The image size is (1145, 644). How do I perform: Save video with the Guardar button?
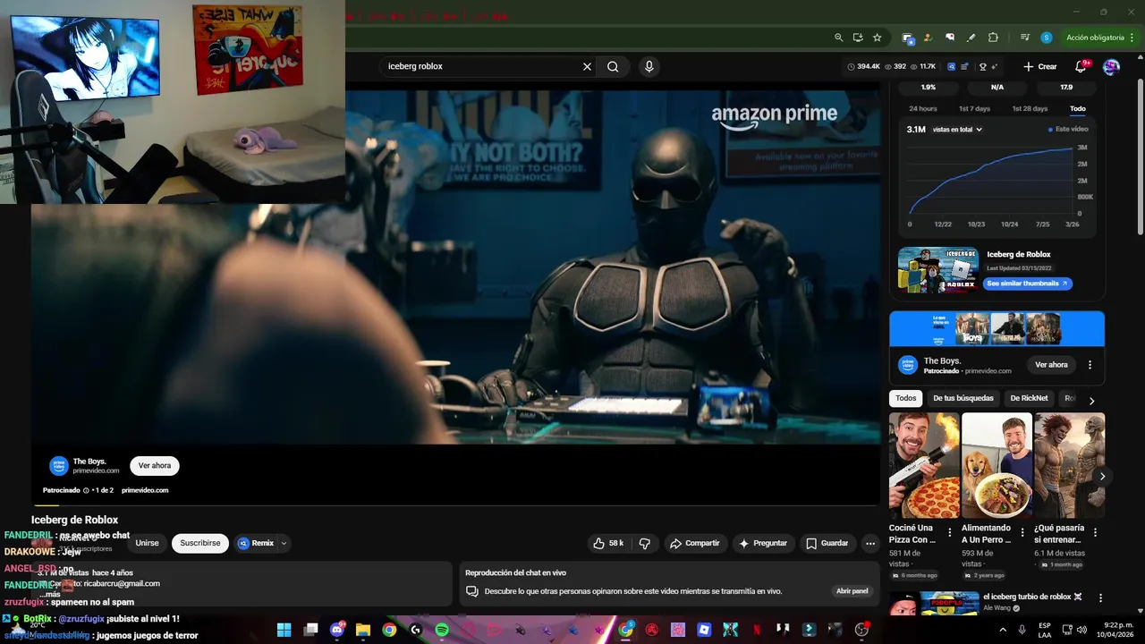coord(827,543)
